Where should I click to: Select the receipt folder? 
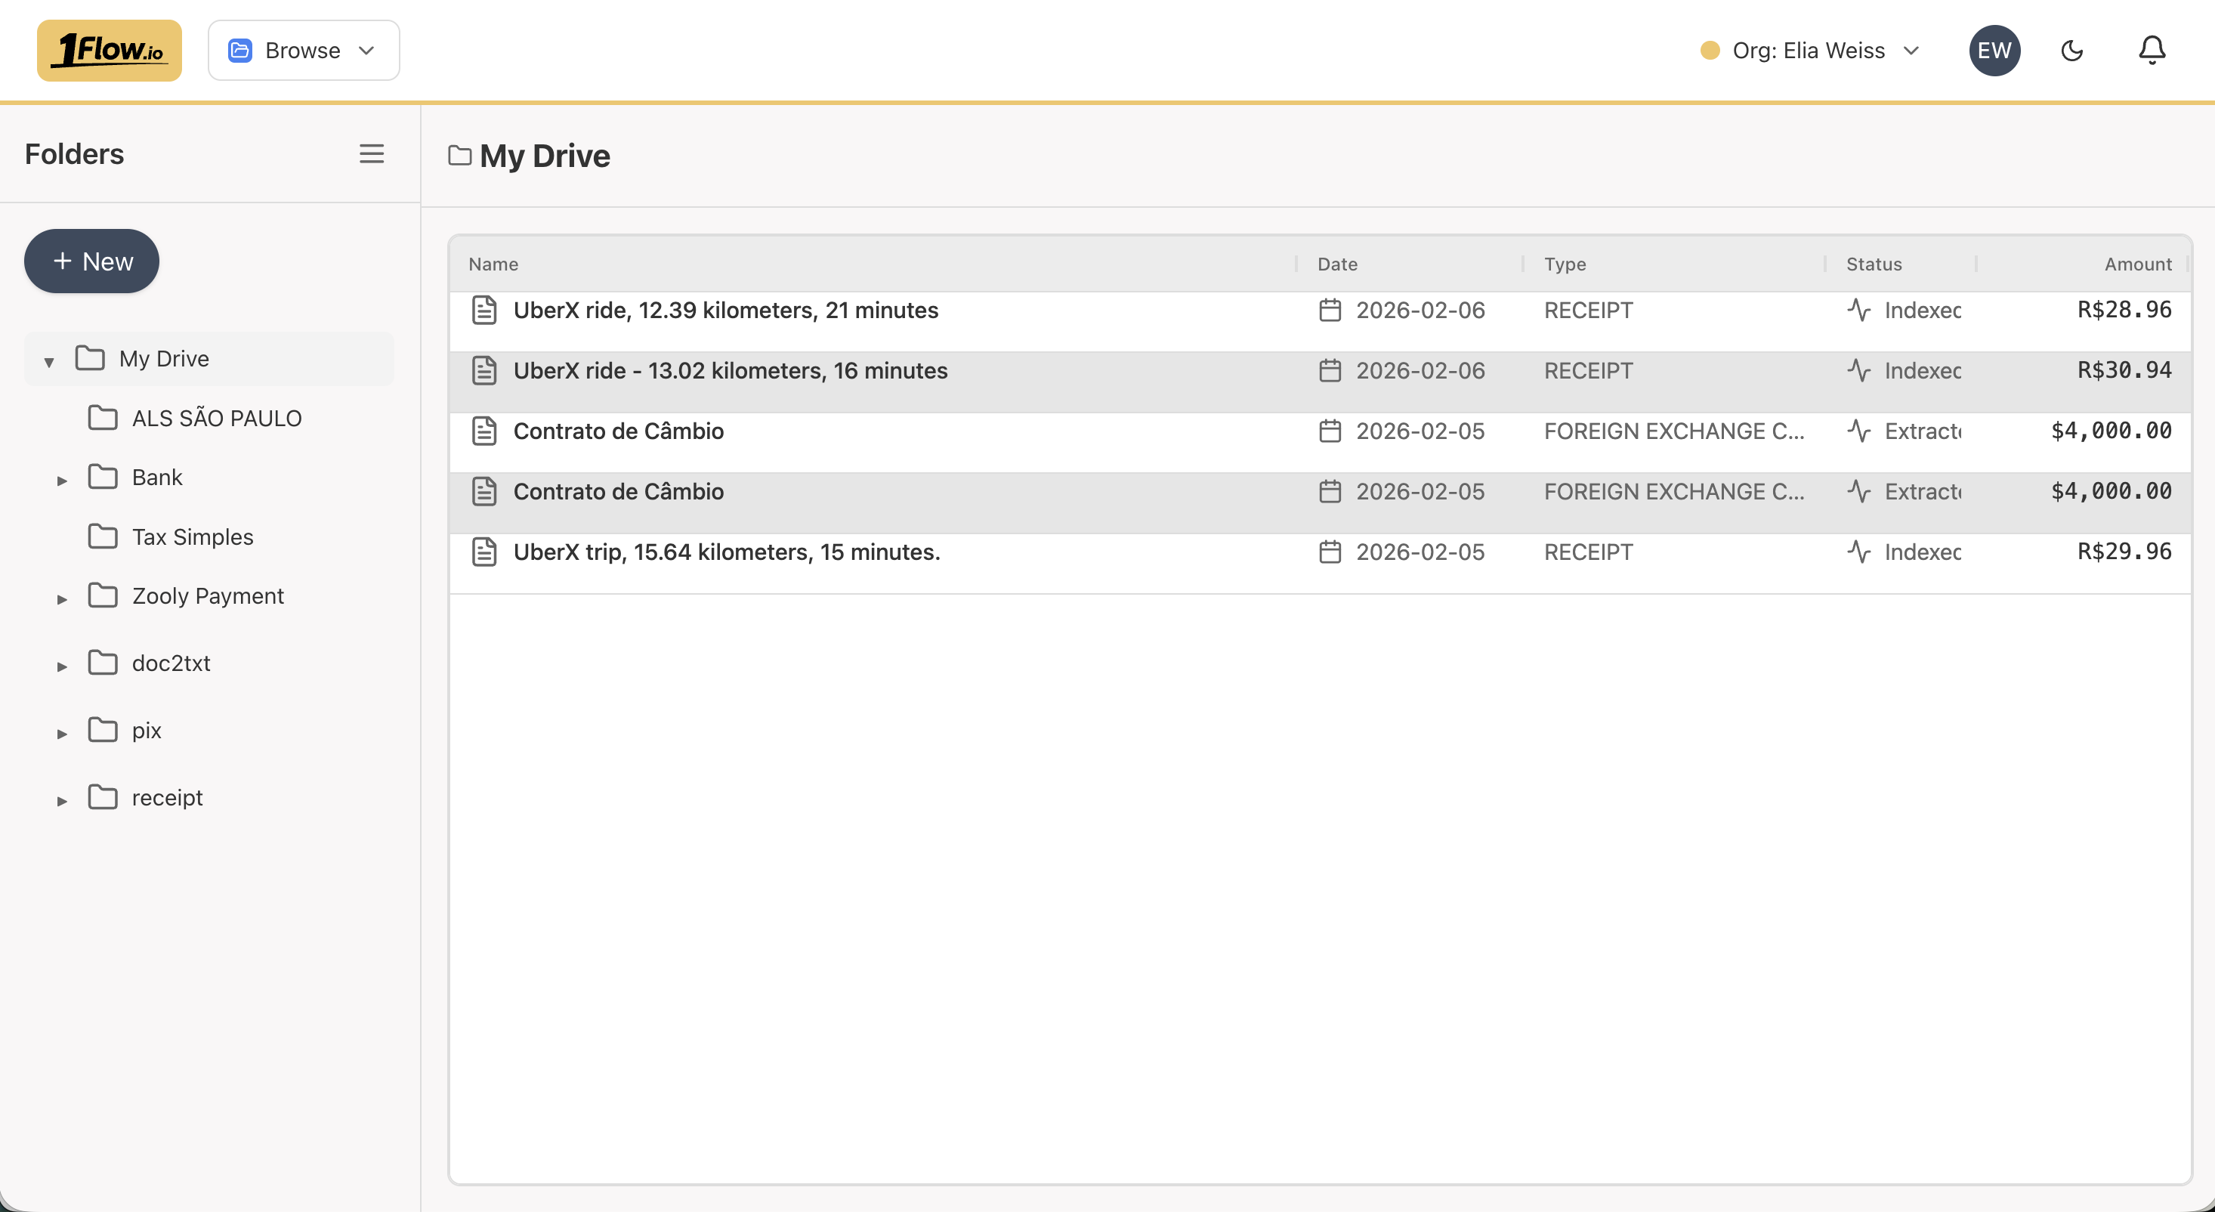point(167,797)
